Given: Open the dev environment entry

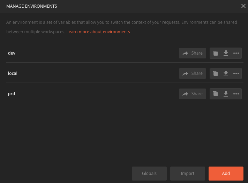Looking at the screenshot, I should (12, 53).
